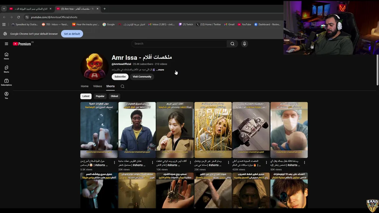Image resolution: width=379 pixels, height=213 pixels.
Task: Open the ice cream girl short thumbnail
Action: tap(175, 130)
